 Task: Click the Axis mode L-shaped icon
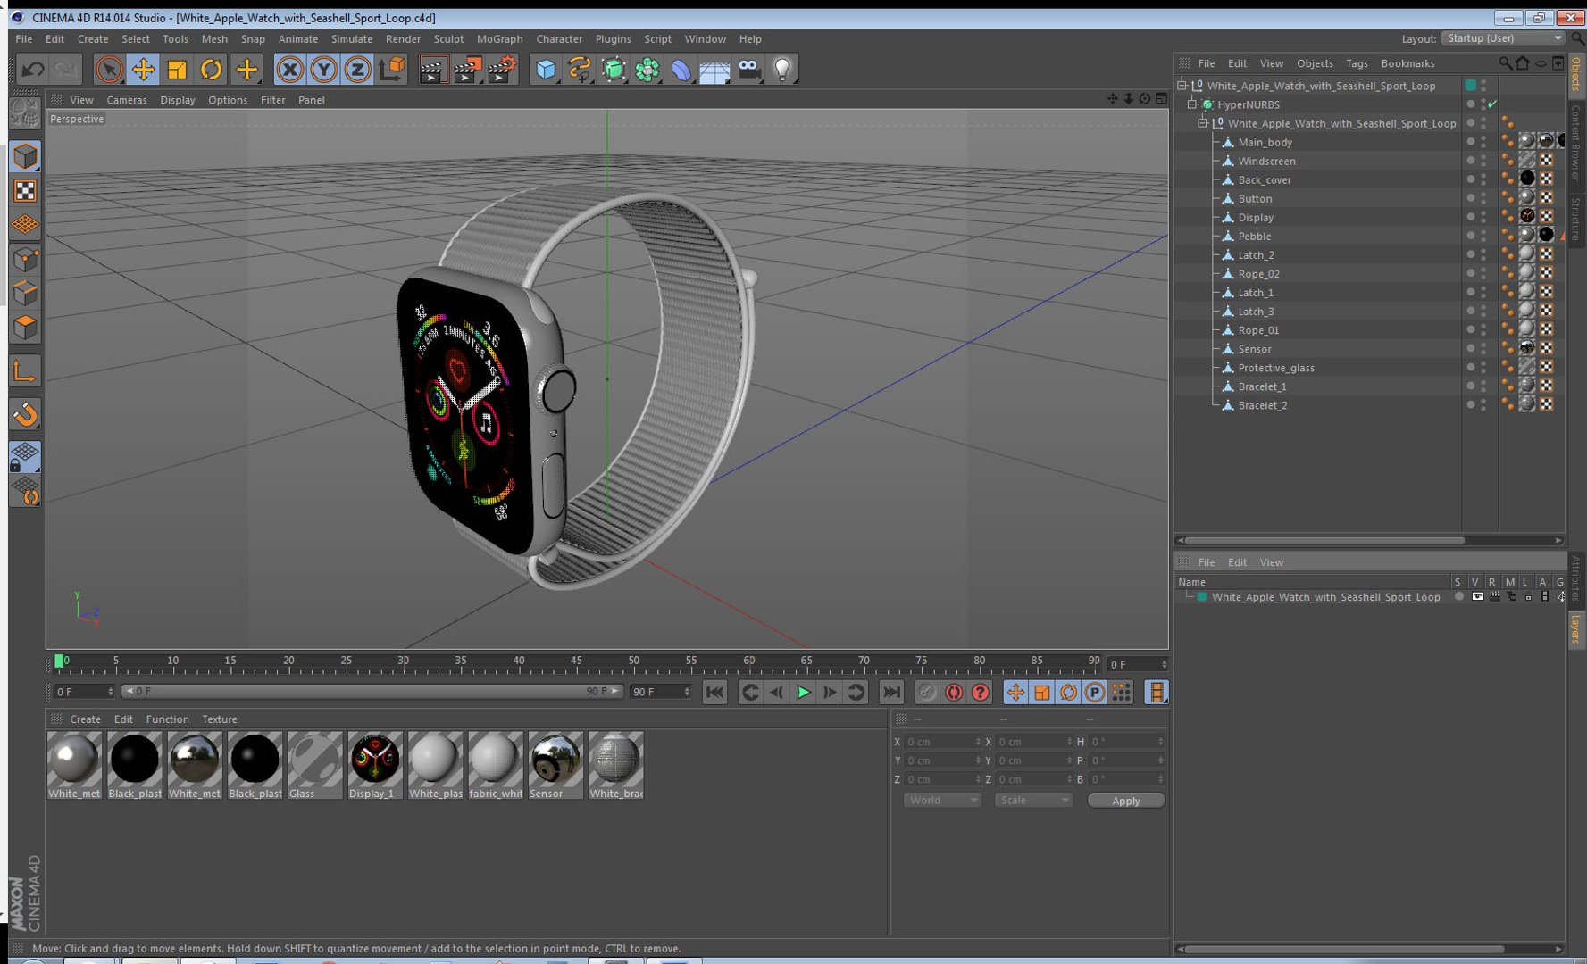click(25, 371)
